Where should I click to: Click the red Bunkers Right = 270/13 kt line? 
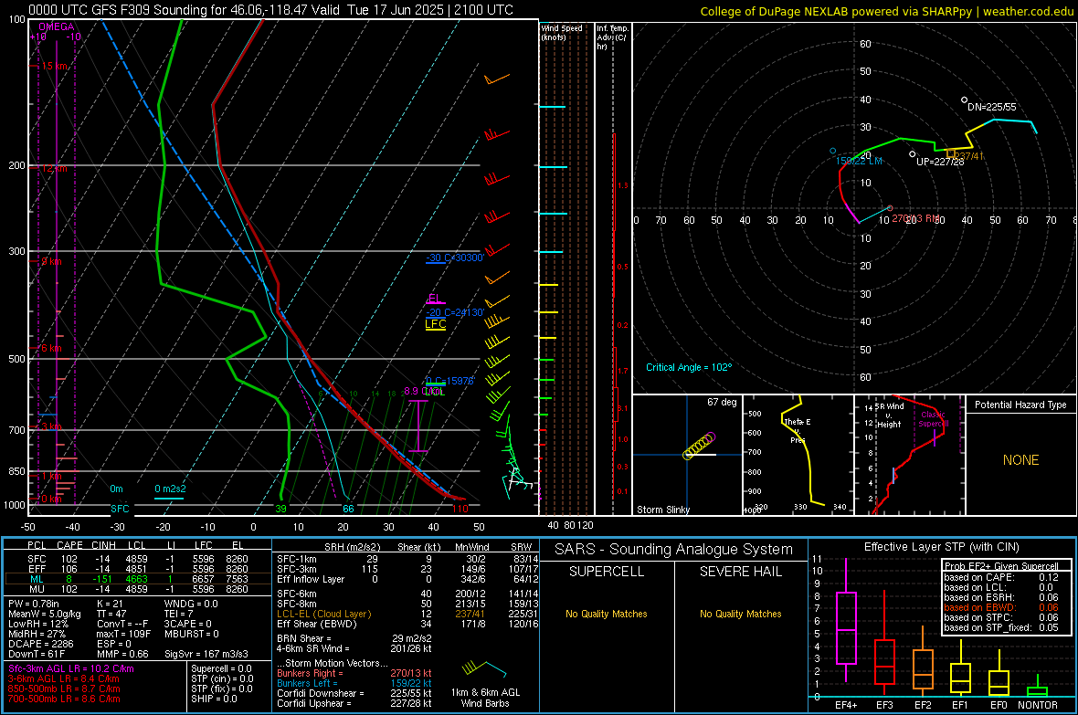click(354, 674)
